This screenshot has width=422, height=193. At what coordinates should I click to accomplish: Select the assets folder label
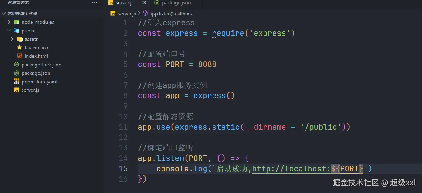click(x=31, y=39)
